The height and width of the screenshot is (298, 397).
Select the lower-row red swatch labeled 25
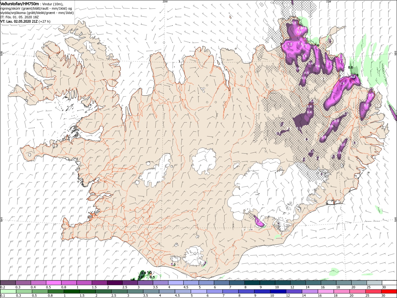pyautogui.click(x=373, y=291)
